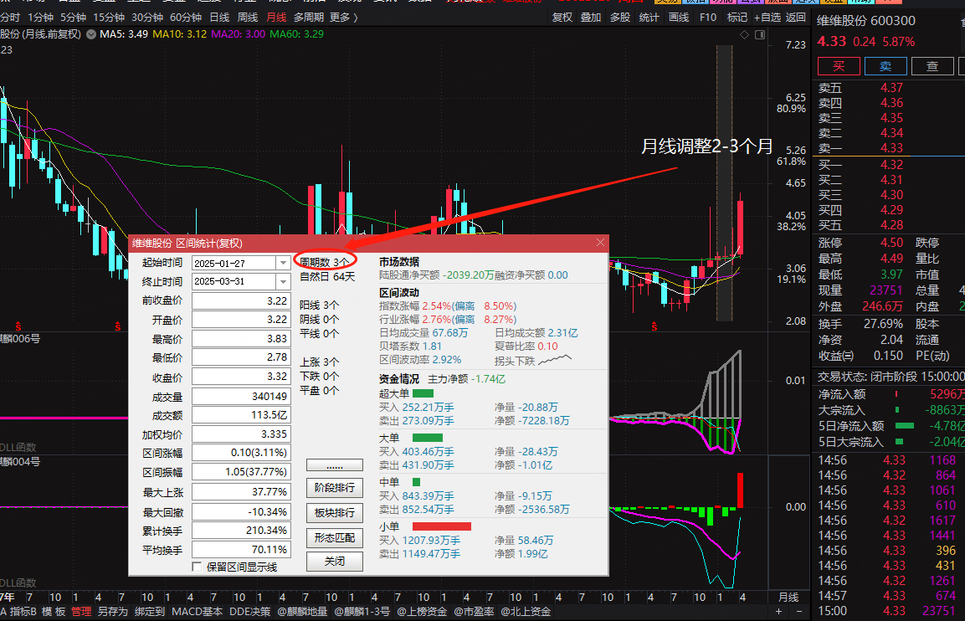Image resolution: width=965 pixels, height=621 pixels.
Task: Open the 多周期 multi-period view
Action: tap(308, 18)
